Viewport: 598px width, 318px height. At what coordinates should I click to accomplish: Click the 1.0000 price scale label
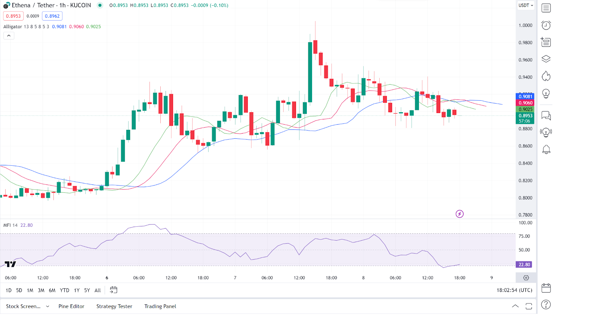(x=525, y=25)
